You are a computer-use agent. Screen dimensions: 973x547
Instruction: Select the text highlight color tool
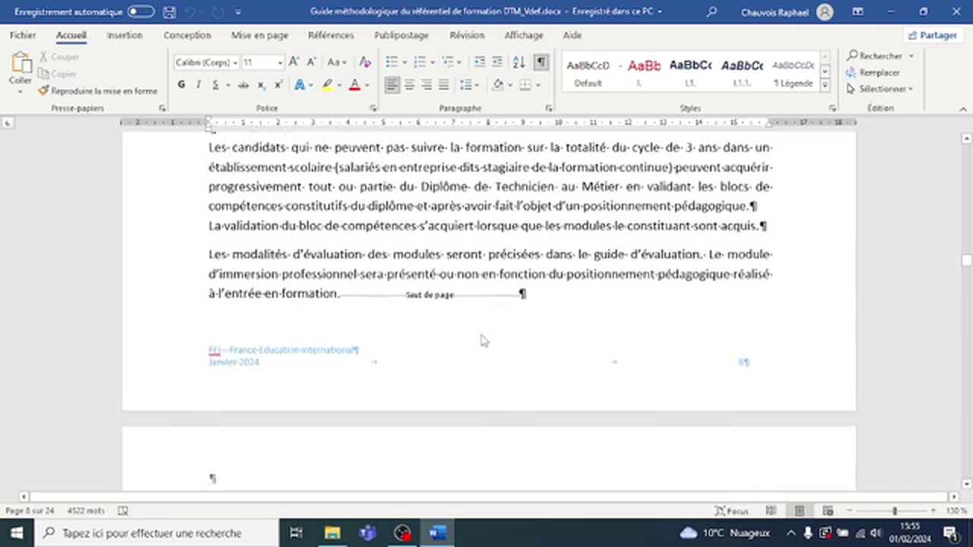point(327,84)
